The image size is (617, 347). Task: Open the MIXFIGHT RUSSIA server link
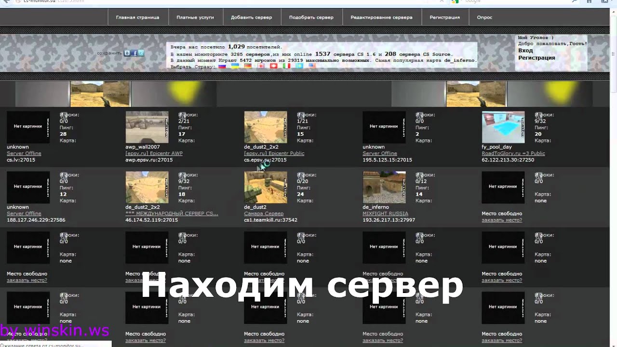[385, 214]
